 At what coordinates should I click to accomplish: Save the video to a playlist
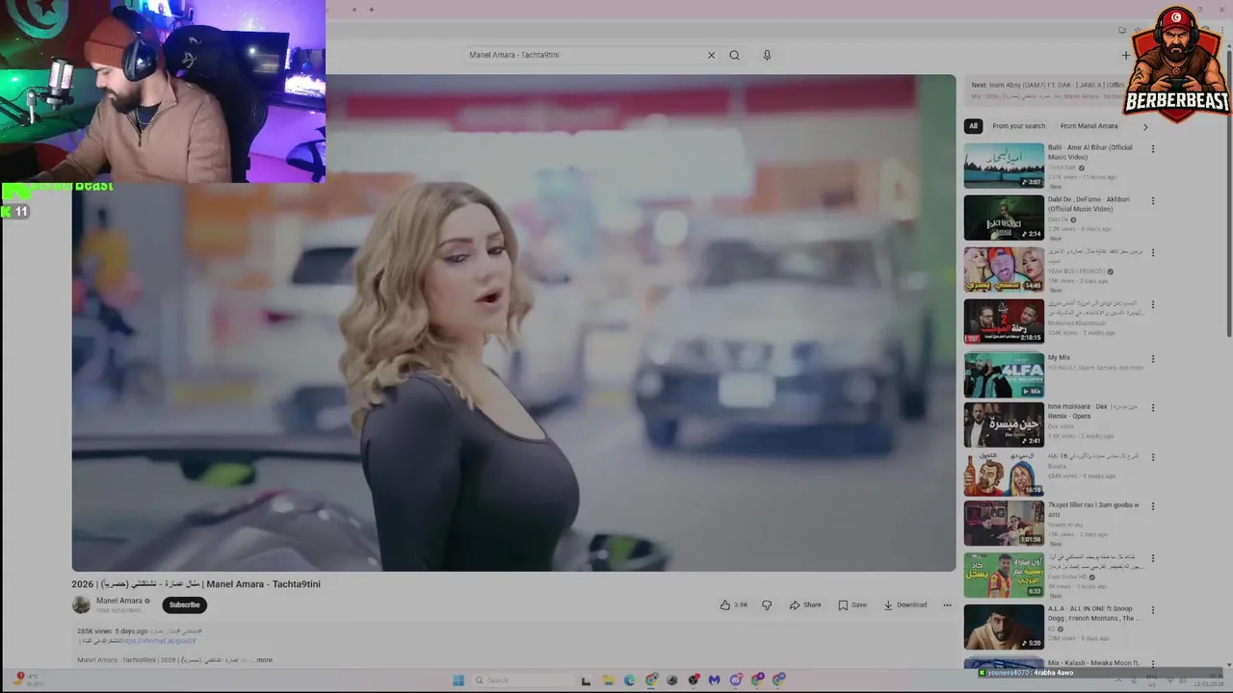853,604
